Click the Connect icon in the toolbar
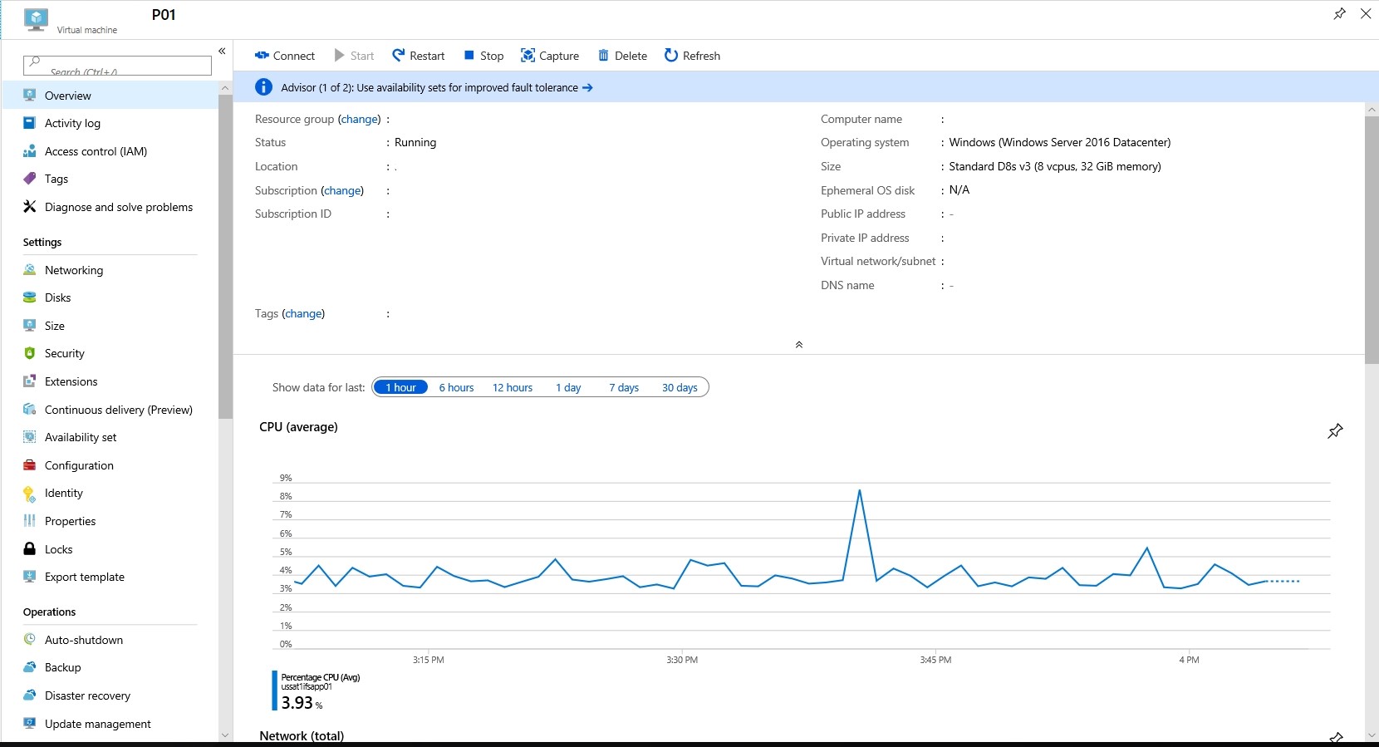 pos(262,56)
